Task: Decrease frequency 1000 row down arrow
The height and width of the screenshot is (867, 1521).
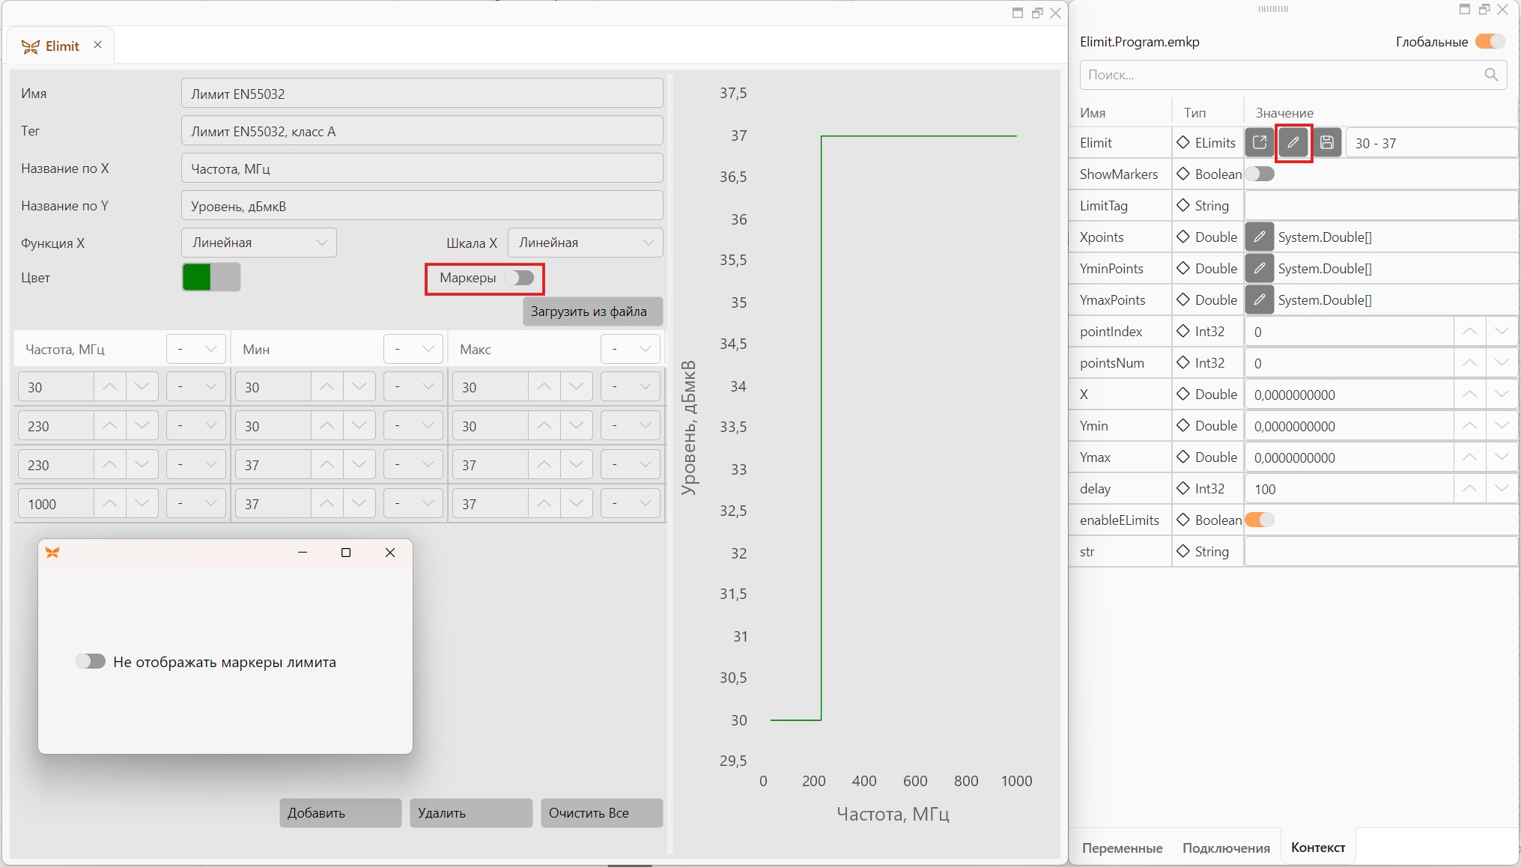Action: point(142,503)
